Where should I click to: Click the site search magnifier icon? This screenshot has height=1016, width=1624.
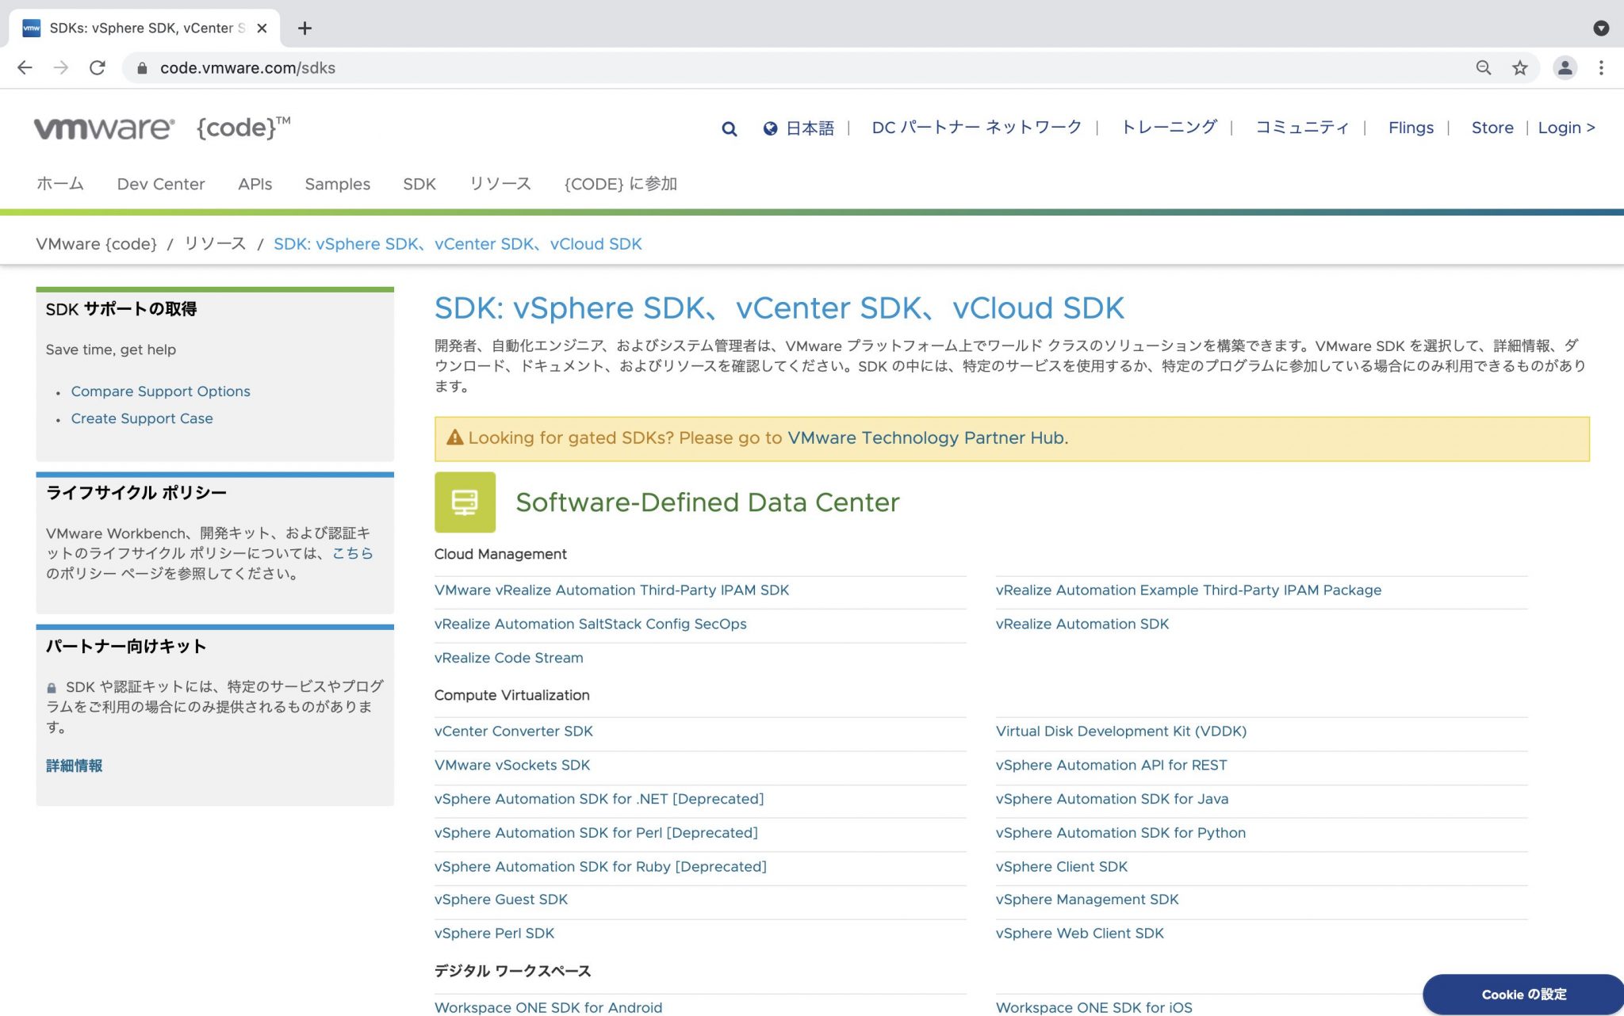pos(729,128)
